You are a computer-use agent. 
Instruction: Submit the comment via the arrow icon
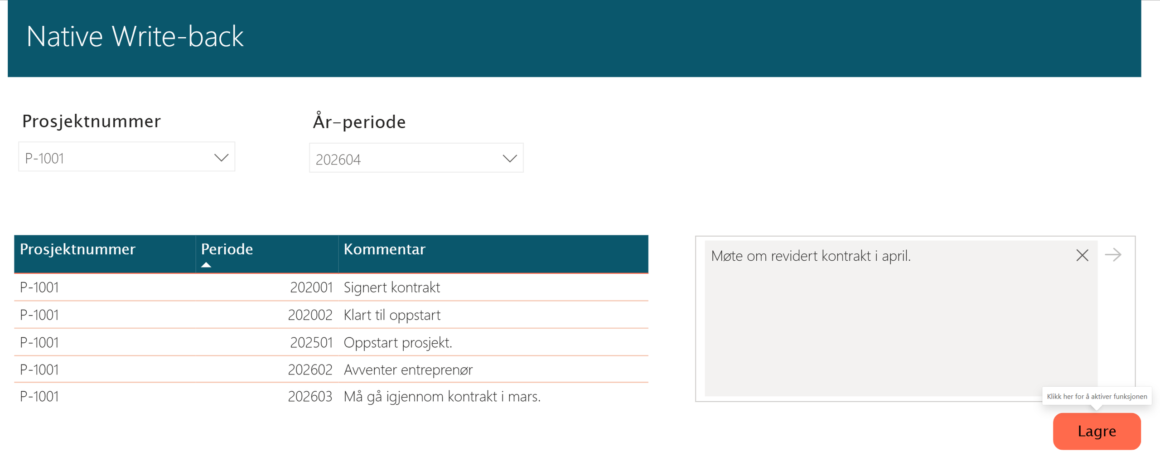point(1114,255)
